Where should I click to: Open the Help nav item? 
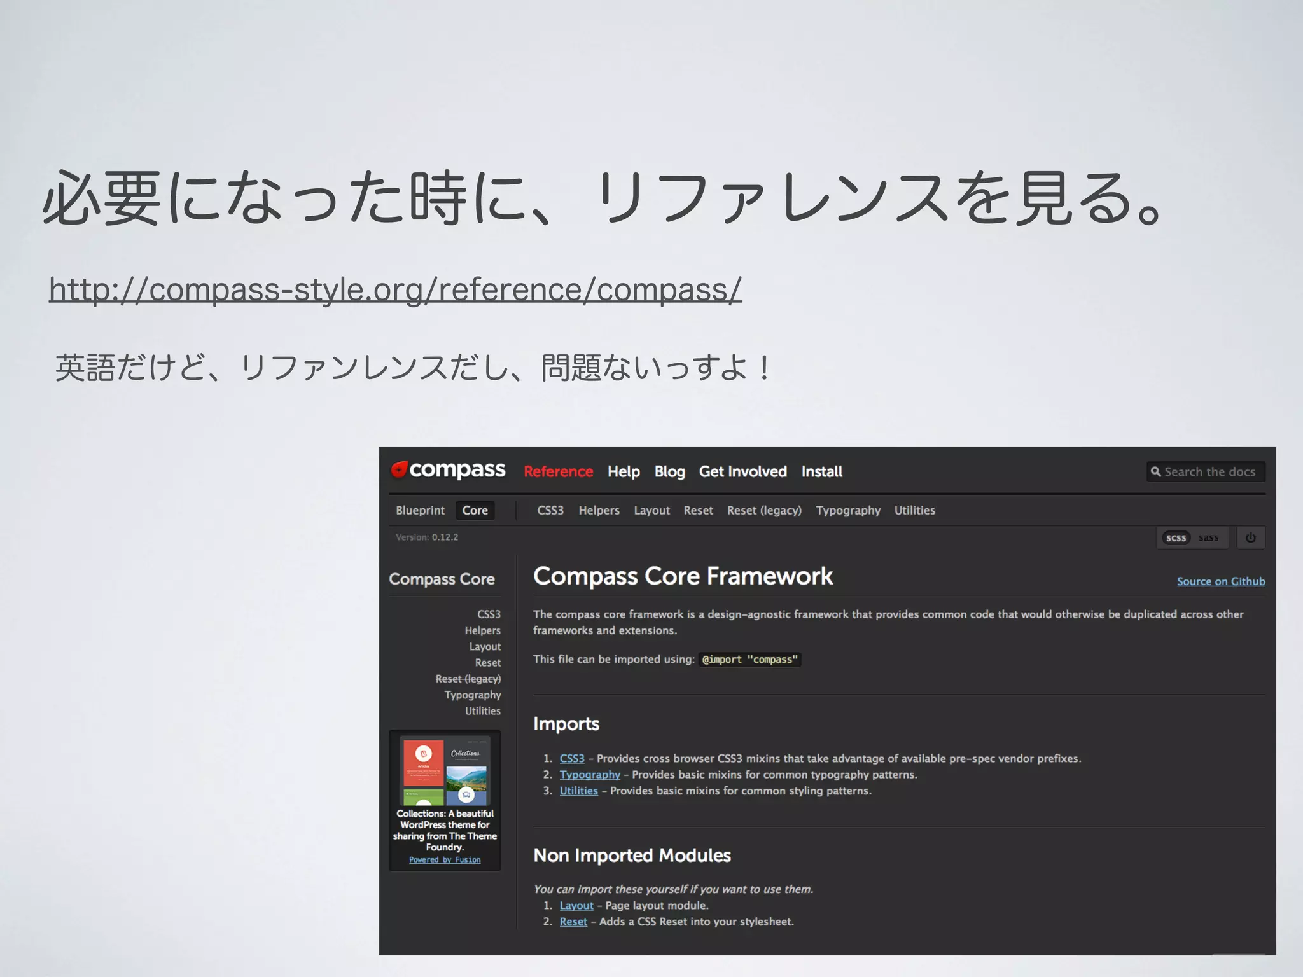point(624,471)
